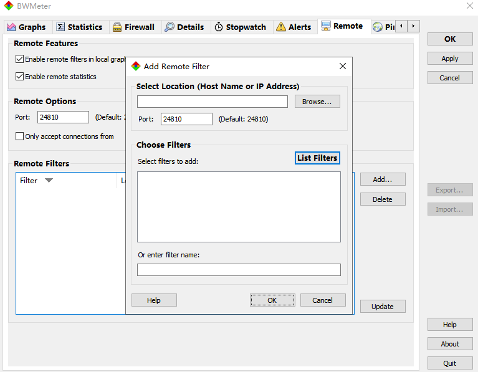Screen dimensions: 478x372
Task: Click the Remote computer icon
Action: (326, 26)
